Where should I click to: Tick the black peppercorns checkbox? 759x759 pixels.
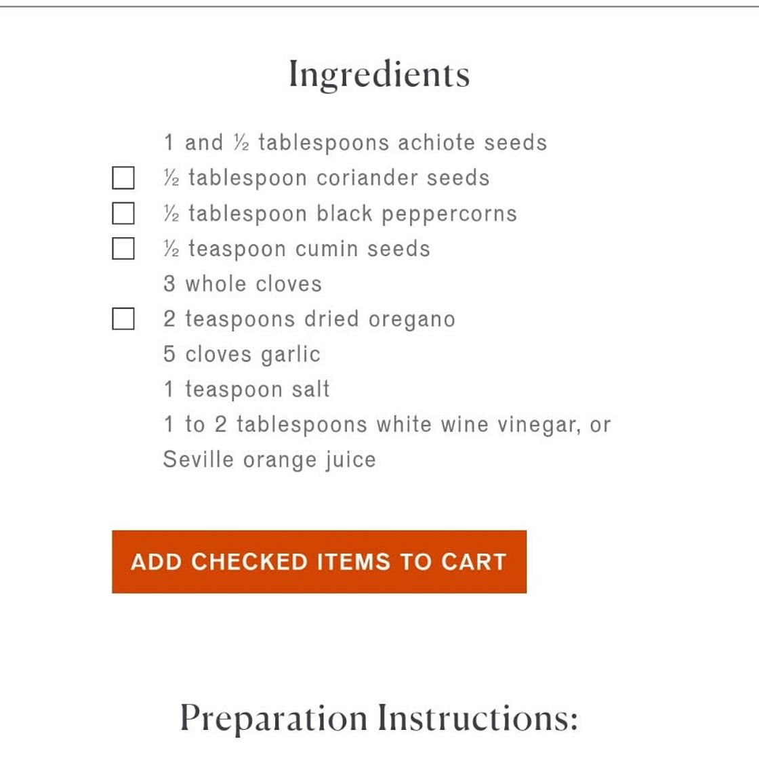[123, 213]
